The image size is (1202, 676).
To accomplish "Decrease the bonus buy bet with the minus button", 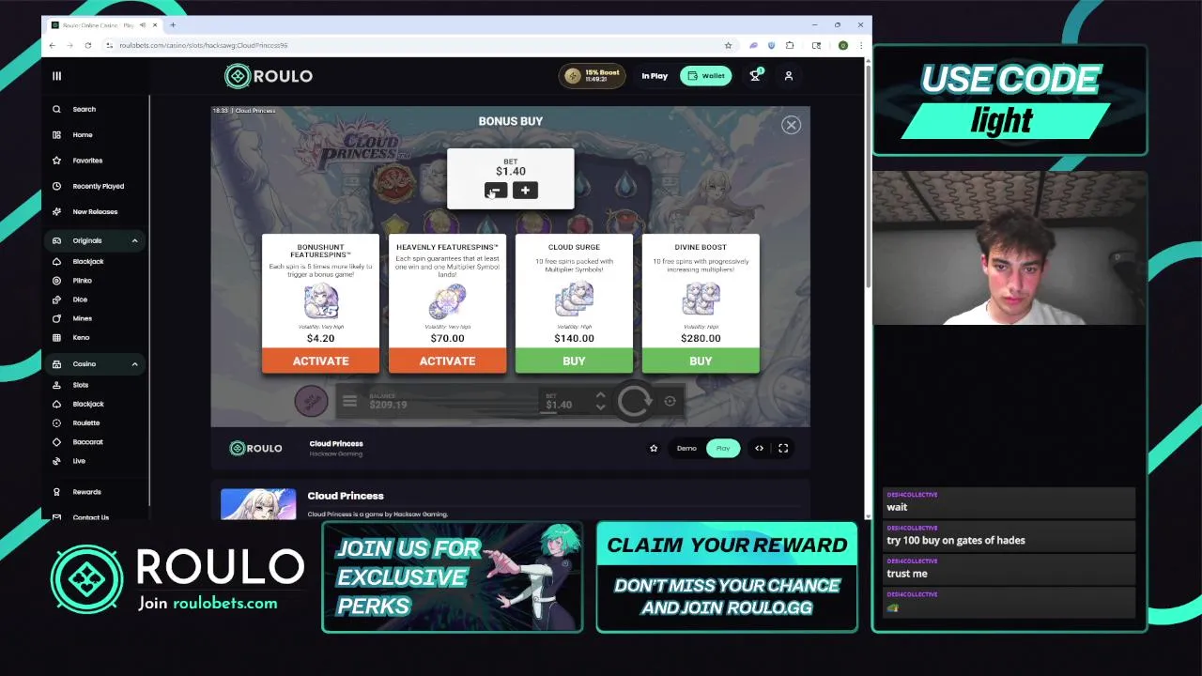I will click(496, 191).
